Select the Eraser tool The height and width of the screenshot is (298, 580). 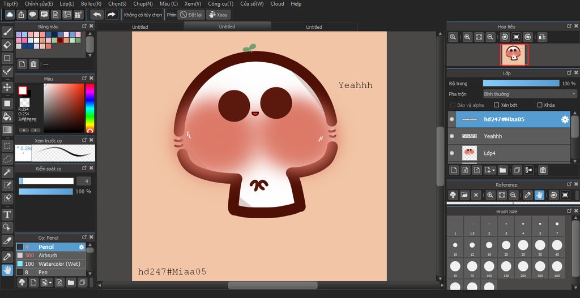click(7, 45)
